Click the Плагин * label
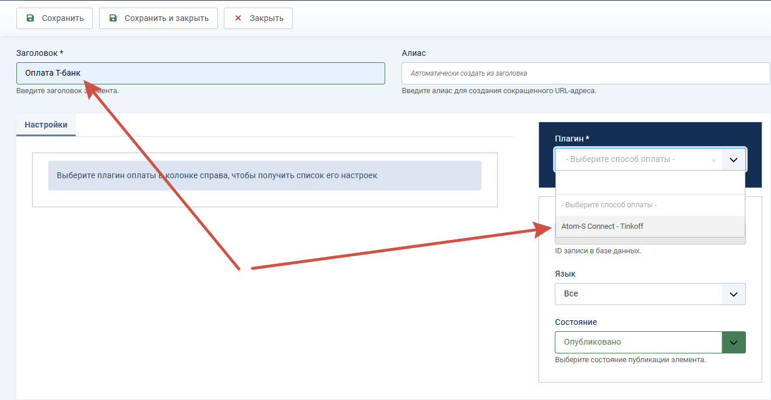This screenshot has height=400, width=771. [572, 139]
